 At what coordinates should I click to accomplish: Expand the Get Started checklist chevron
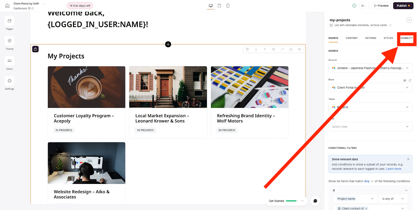coord(302,201)
